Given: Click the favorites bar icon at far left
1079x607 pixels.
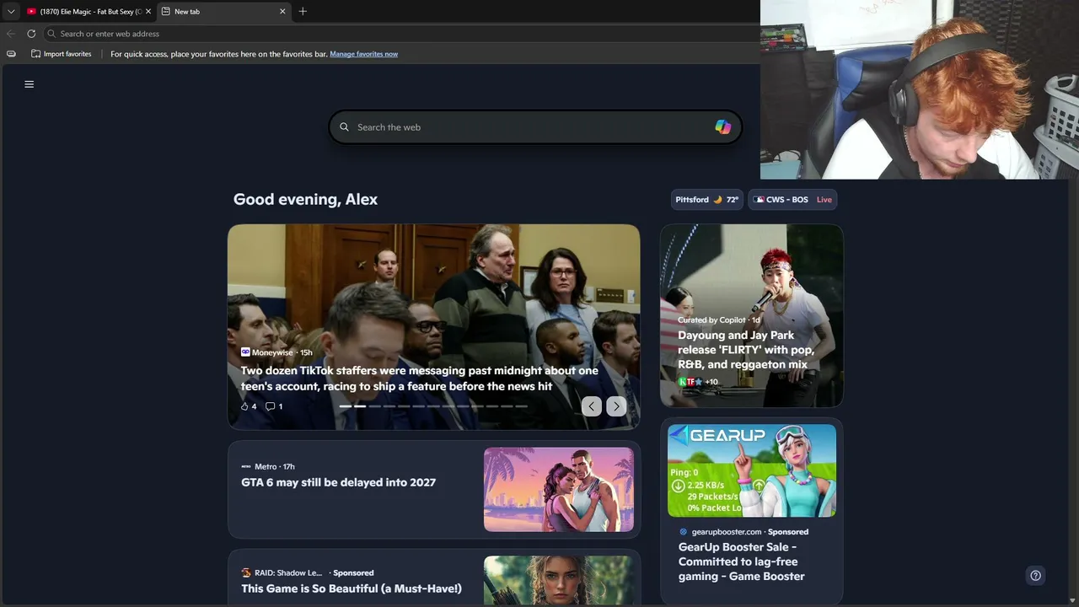Looking at the screenshot, I should click(x=11, y=54).
